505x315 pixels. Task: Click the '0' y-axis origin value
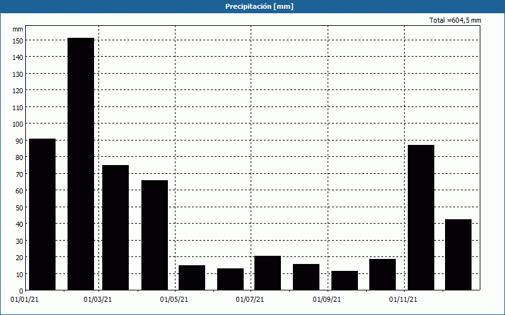point(21,291)
